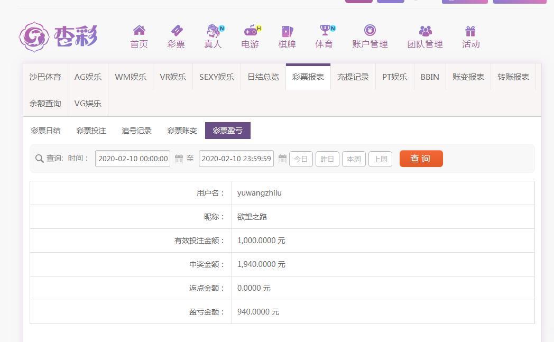Click the orange 查询 search button

pyautogui.click(x=421, y=159)
